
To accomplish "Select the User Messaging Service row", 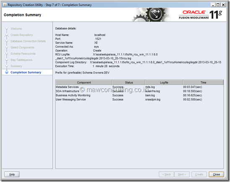I will 139,100.
